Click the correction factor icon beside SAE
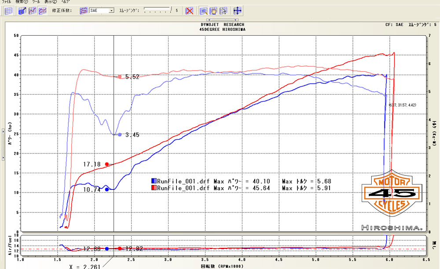The height and width of the screenshot is (269, 440). tap(83, 10)
